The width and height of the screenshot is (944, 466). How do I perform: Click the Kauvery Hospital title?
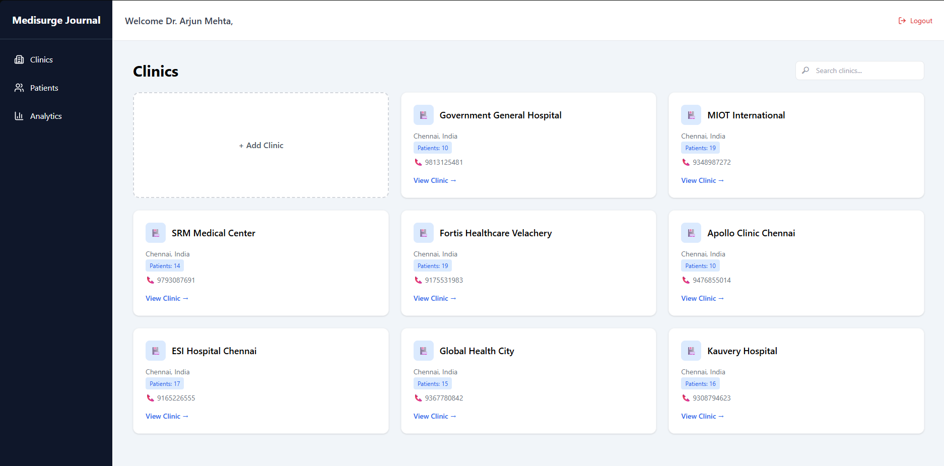(742, 351)
